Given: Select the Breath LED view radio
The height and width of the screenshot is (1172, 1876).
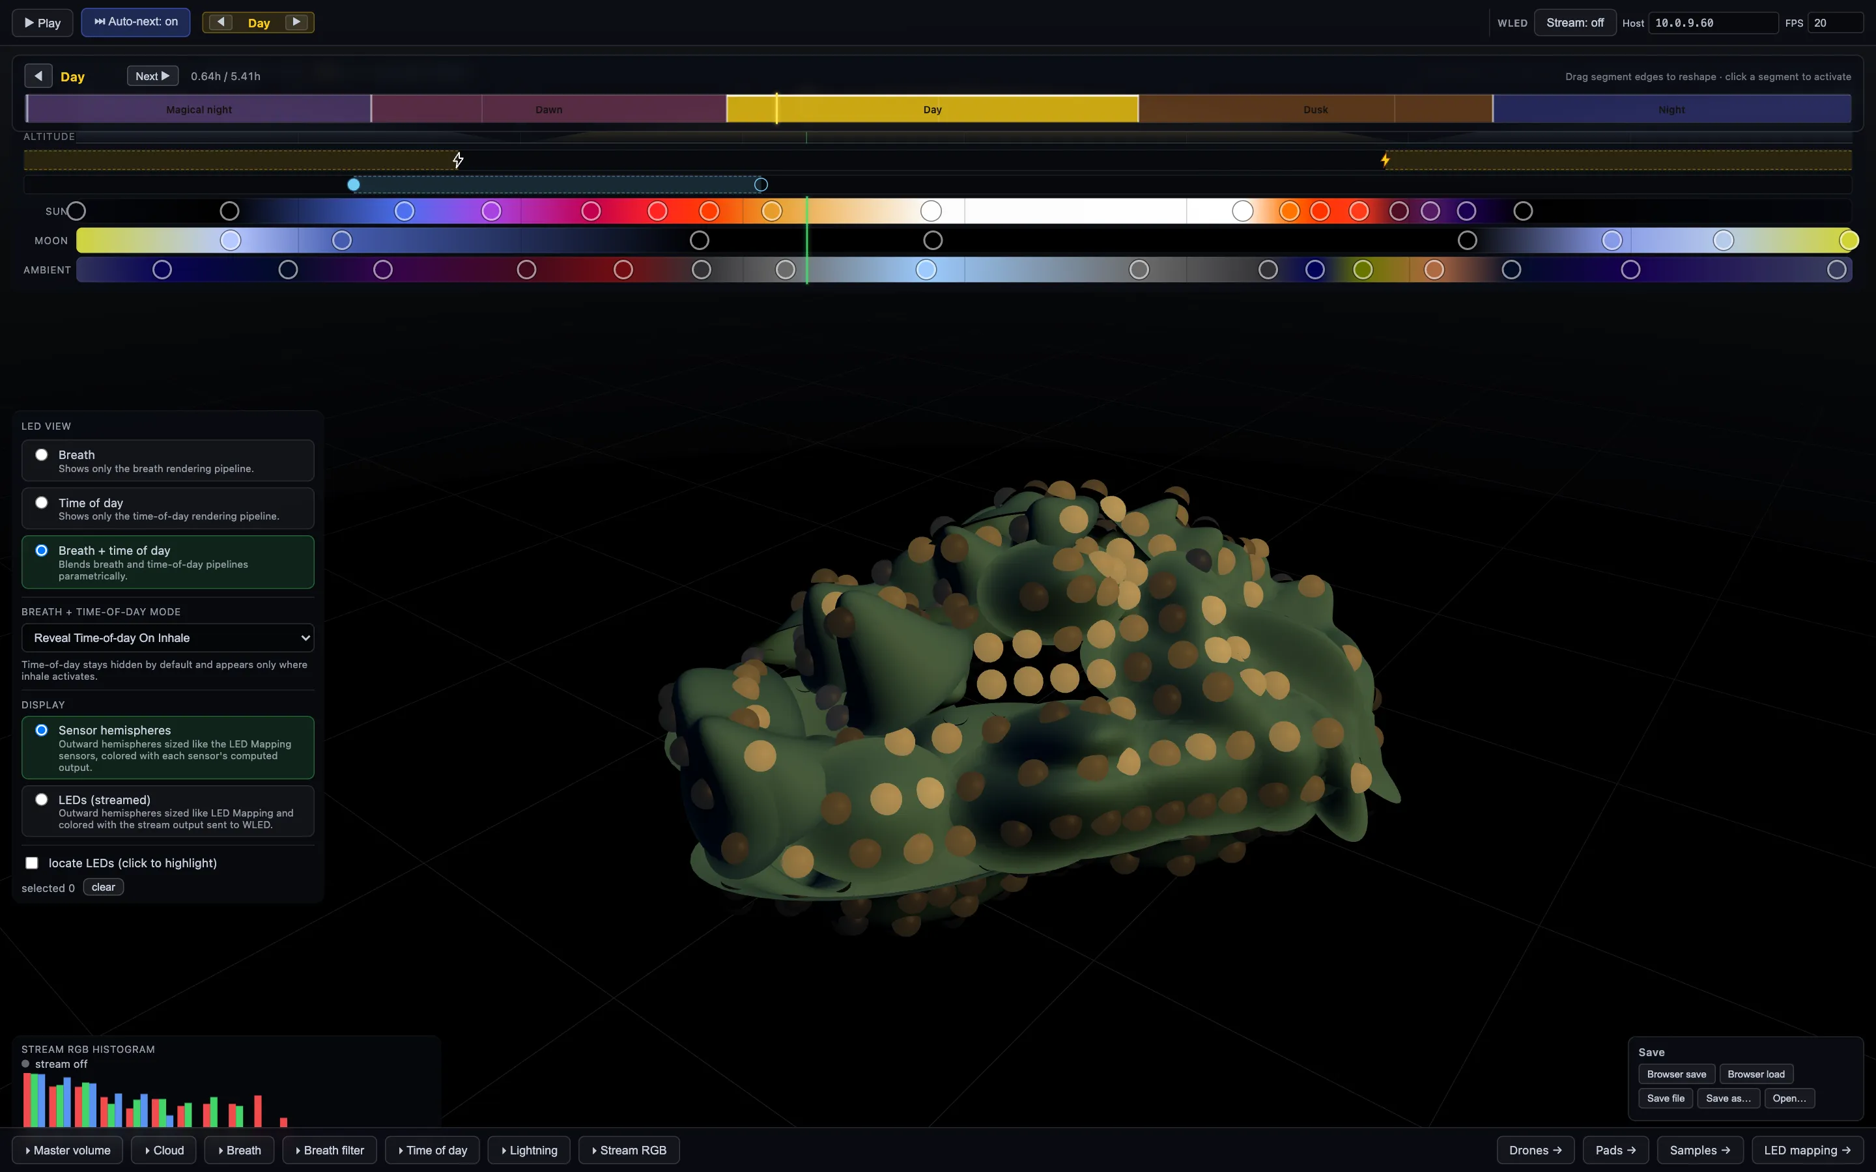Looking at the screenshot, I should coord(42,455).
